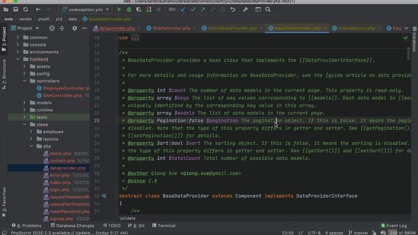
Task: Rollback changes with the undo arrow icon
Action: [x=233, y=10]
